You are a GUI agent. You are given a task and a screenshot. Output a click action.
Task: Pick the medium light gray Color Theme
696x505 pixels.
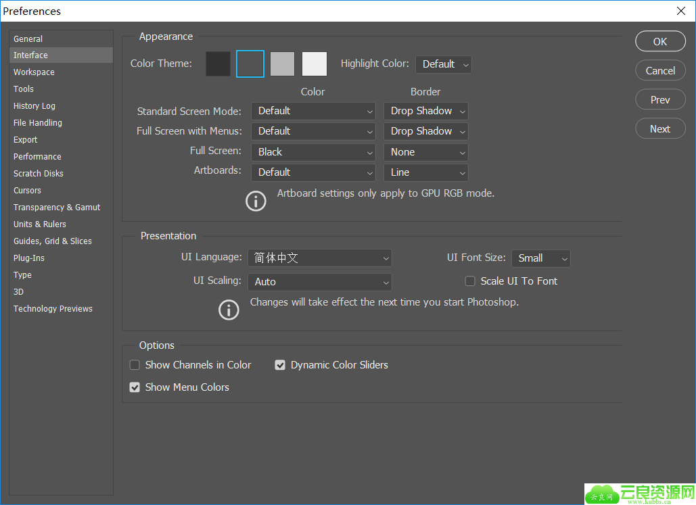point(282,64)
